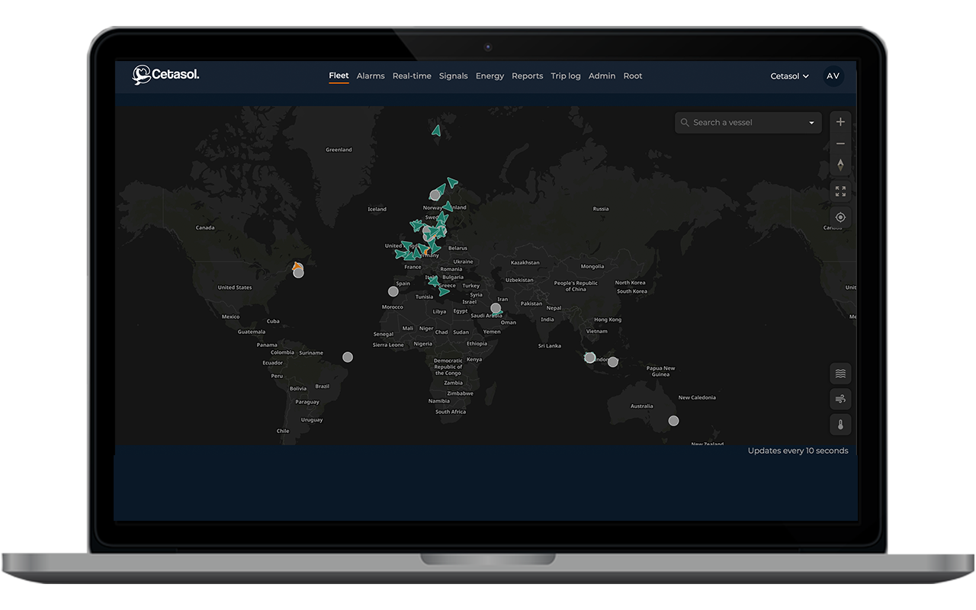
Task: Click the Russia map label
Action: point(601,208)
